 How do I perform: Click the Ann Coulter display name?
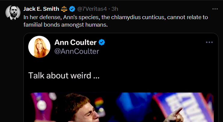(x=76, y=42)
